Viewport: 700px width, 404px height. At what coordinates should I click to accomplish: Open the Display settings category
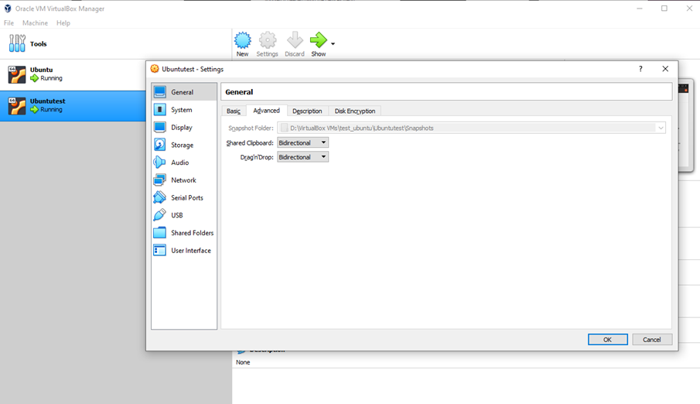(x=184, y=128)
